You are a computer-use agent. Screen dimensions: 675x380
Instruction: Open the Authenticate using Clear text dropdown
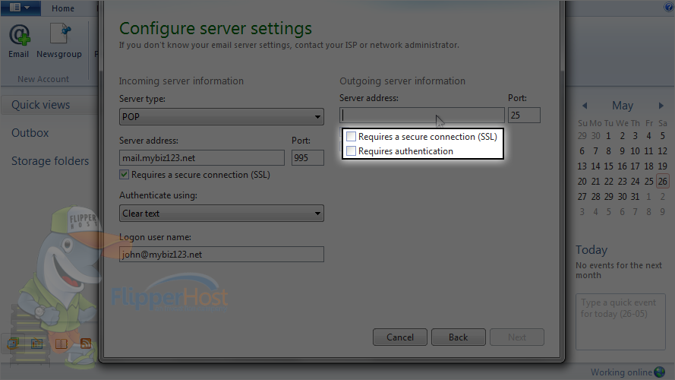pos(221,214)
